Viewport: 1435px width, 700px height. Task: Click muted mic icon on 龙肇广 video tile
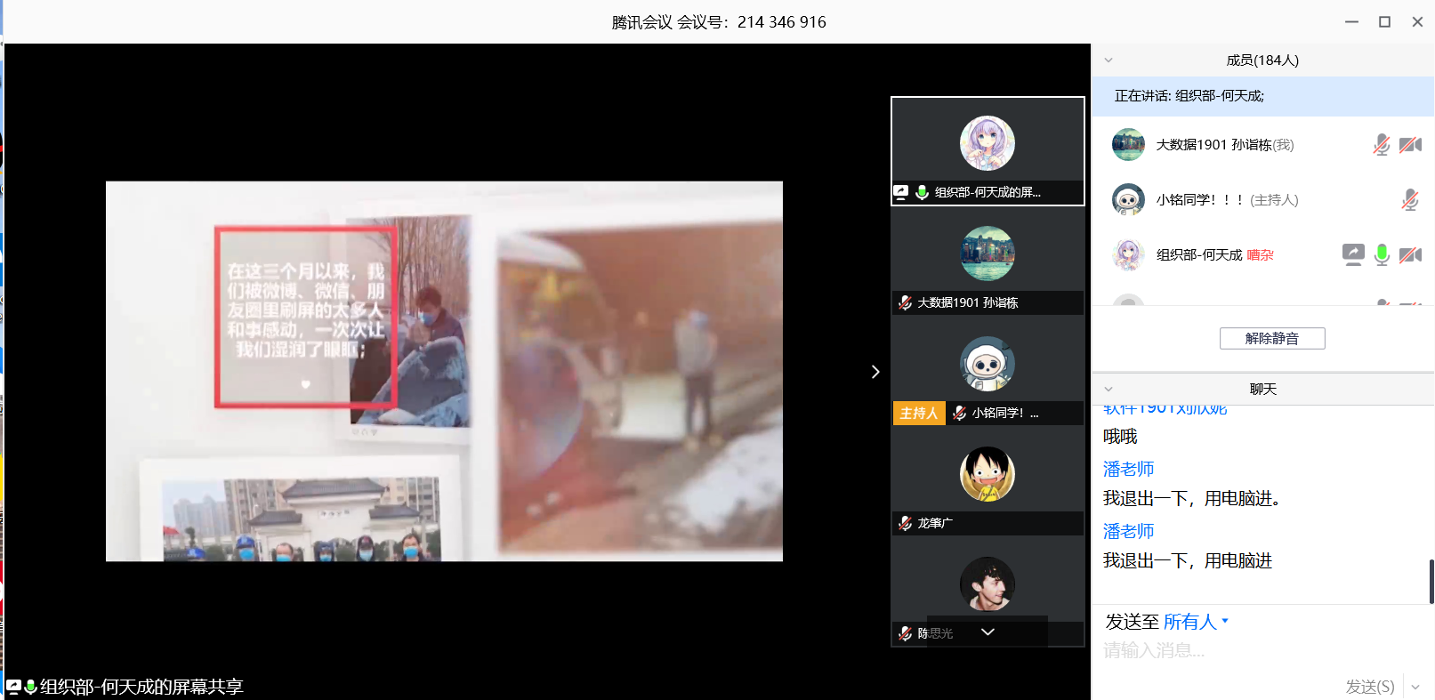coord(905,523)
